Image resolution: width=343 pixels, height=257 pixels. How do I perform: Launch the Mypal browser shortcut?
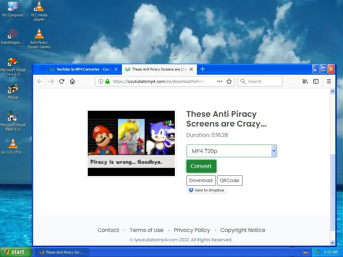click(x=13, y=92)
